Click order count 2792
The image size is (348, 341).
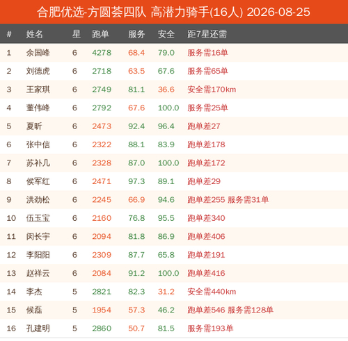(102, 108)
